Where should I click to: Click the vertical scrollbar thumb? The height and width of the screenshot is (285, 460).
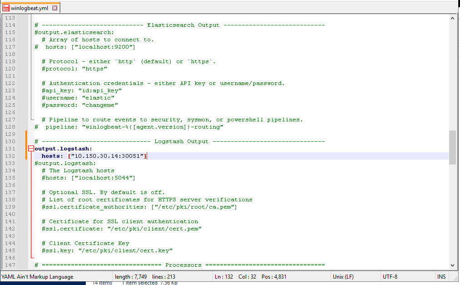(452, 148)
